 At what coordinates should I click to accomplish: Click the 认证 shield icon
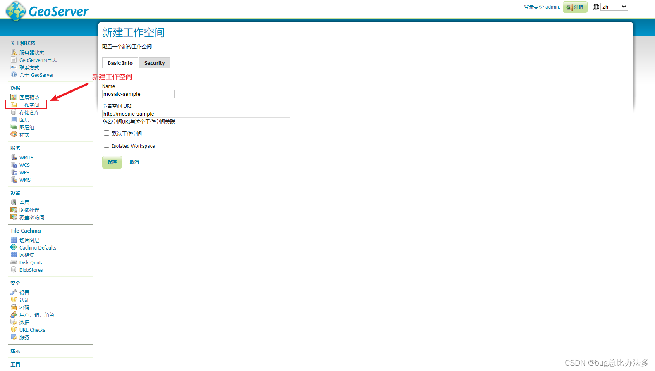[14, 300]
